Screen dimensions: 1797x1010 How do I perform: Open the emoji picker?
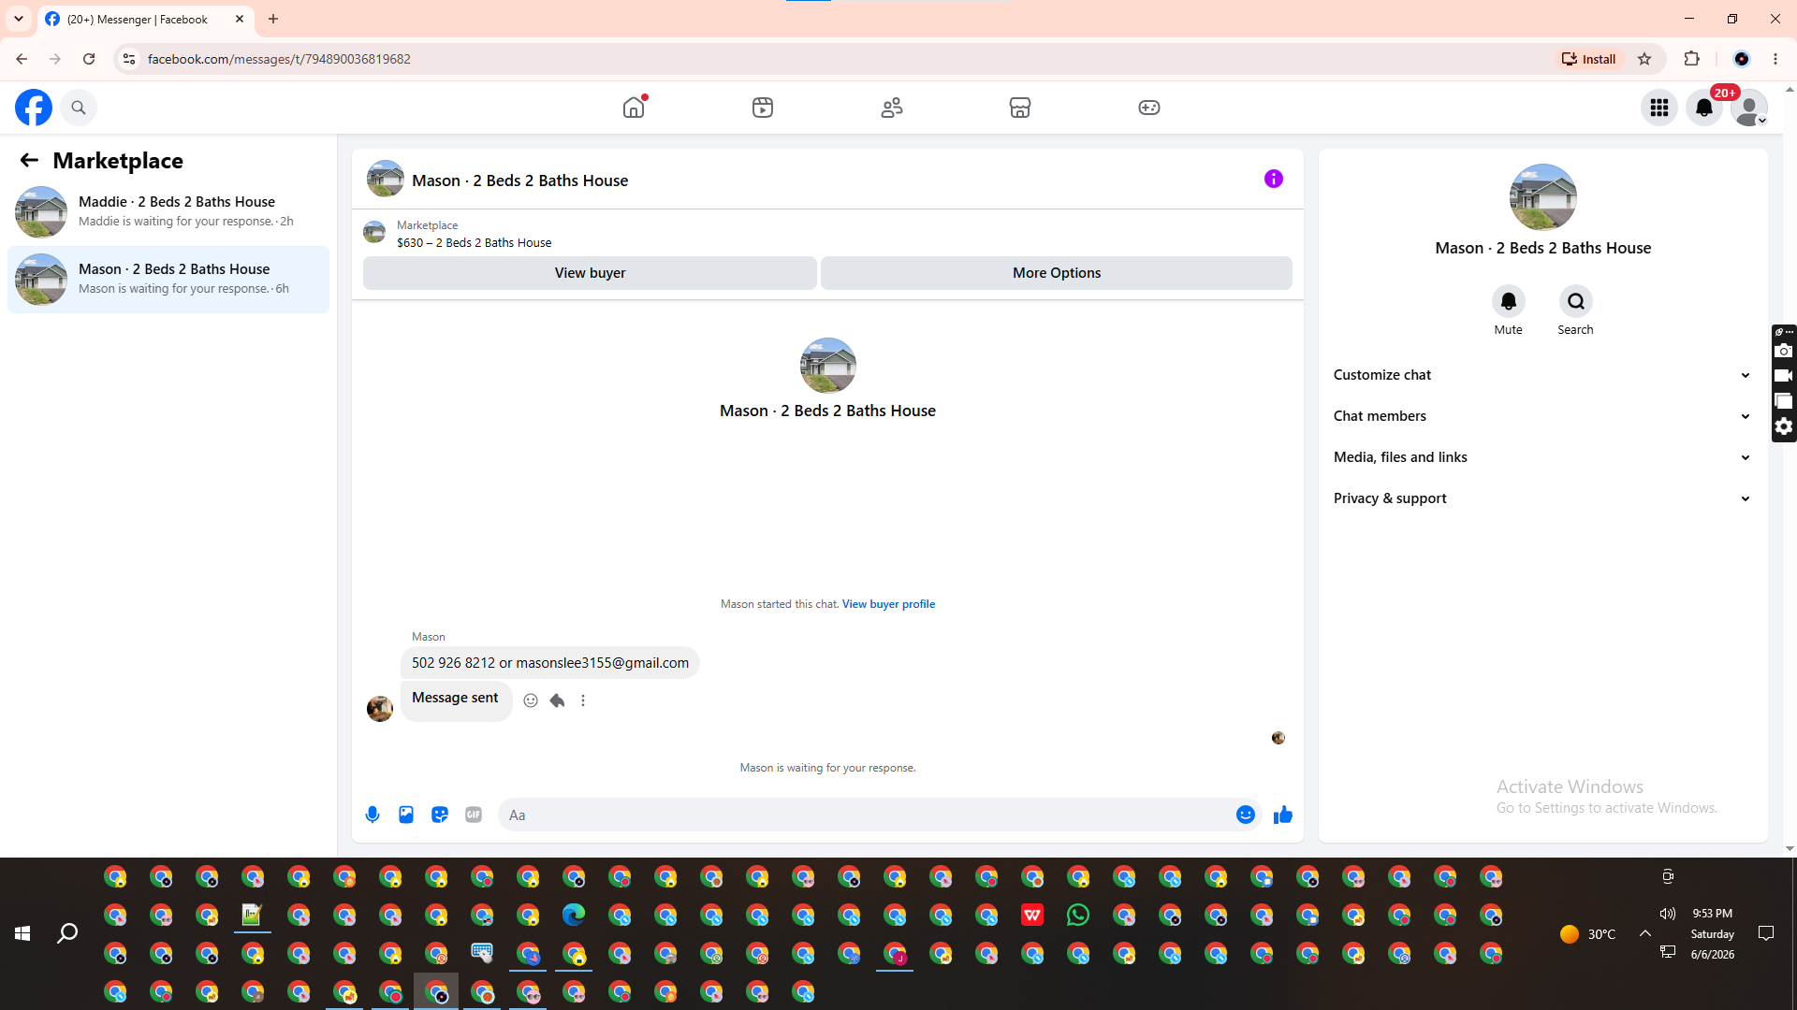(1245, 815)
